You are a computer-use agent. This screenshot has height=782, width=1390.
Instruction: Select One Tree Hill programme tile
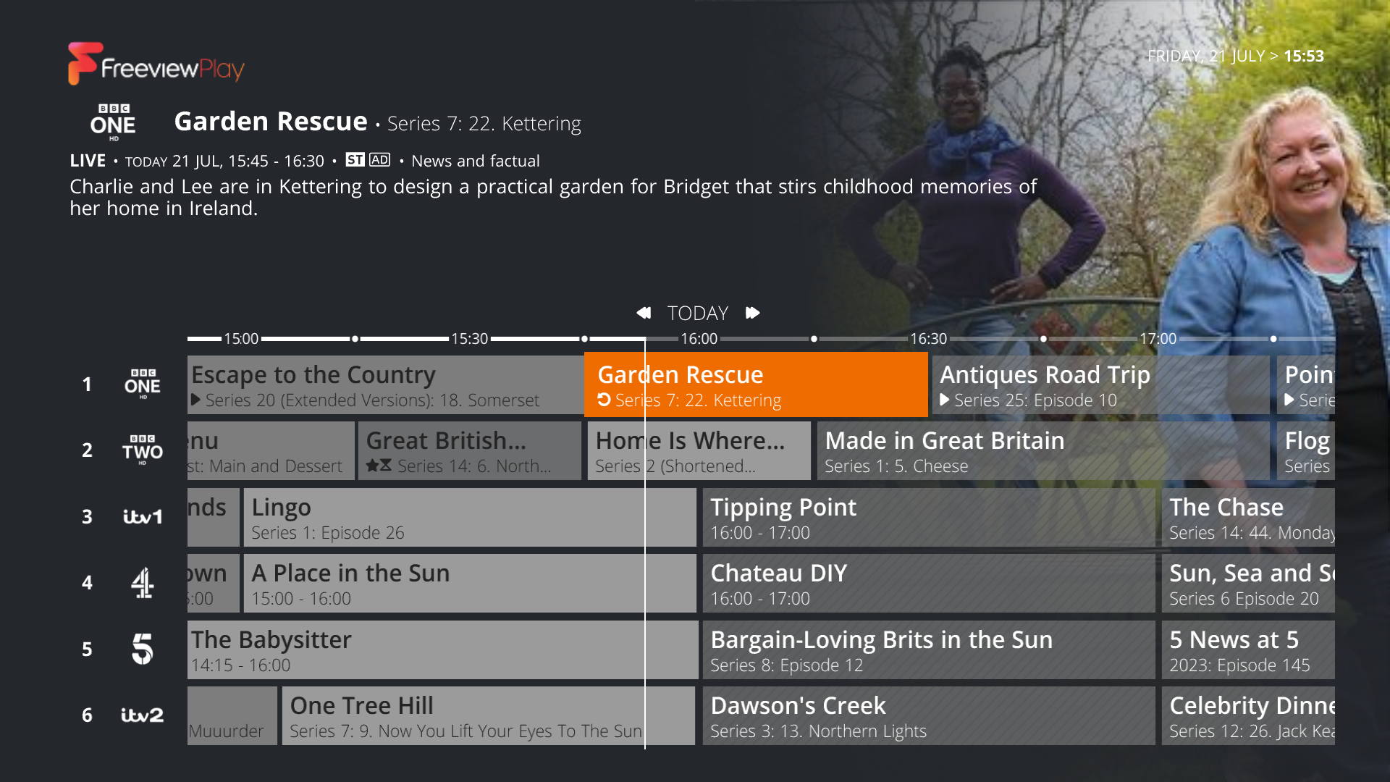click(489, 715)
